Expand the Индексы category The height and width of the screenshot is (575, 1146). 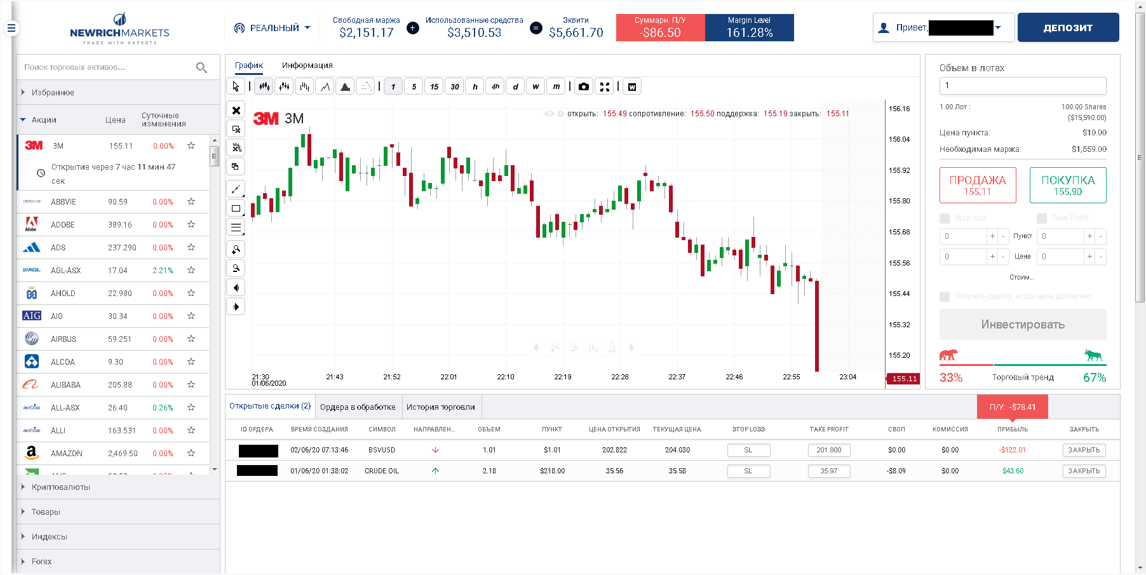click(x=118, y=537)
